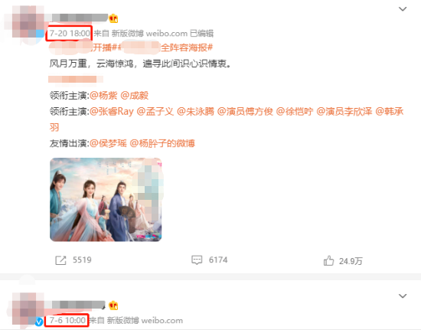This screenshot has height=330, width=421.
Task: Open @成毅 mention link
Action: point(135,96)
